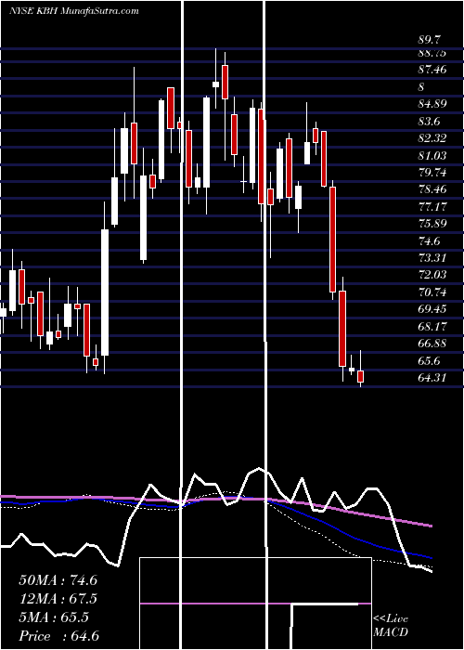Click the 12MA : 67.5 readout
Viewport: 464px width, 650px height.
58,599
